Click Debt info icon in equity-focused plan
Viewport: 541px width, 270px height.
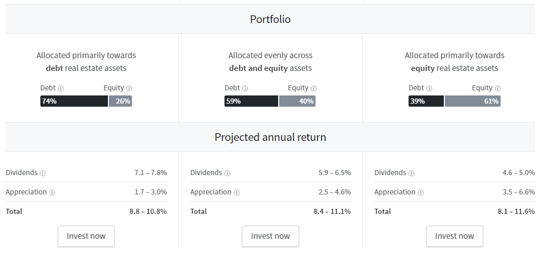pyautogui.click(x=429, y=88)
